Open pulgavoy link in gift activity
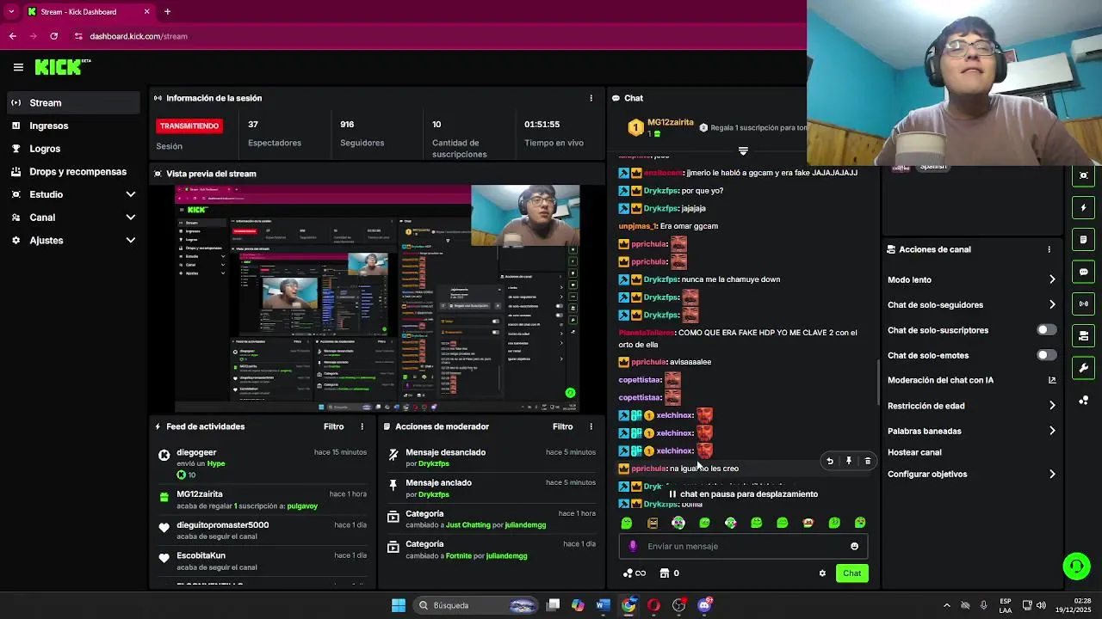 302,506
